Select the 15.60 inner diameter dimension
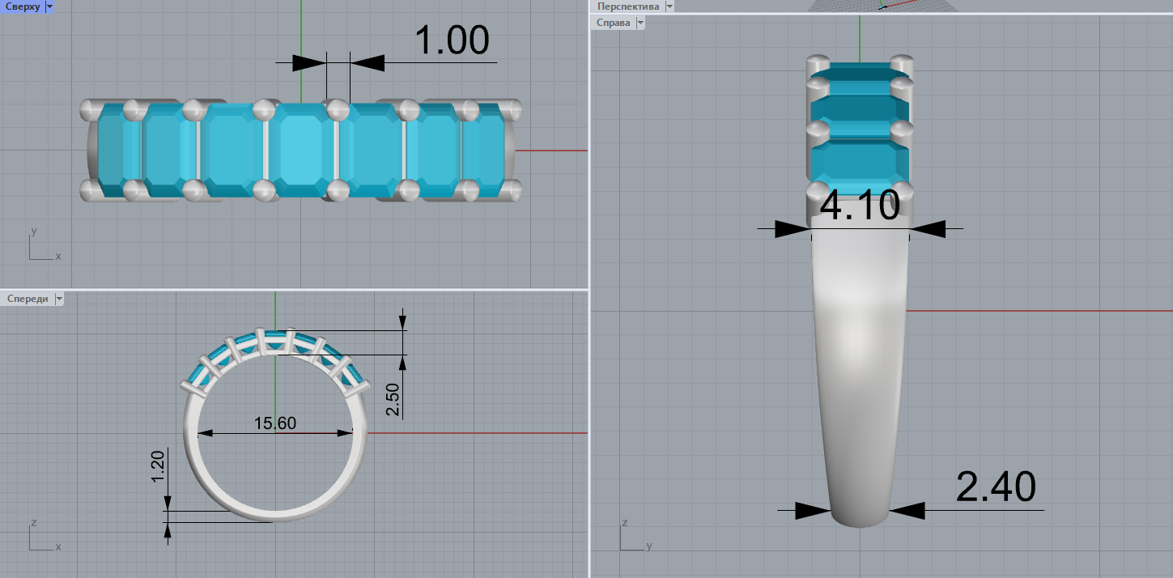This screenshot has width=1173, height=578. [275, 423]
